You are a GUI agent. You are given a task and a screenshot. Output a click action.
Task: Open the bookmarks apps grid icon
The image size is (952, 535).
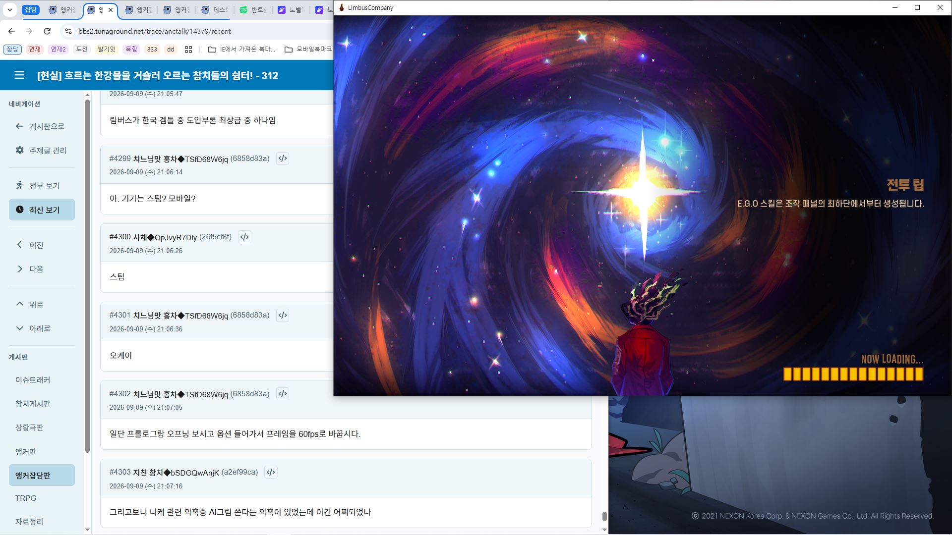click(188, 49)
